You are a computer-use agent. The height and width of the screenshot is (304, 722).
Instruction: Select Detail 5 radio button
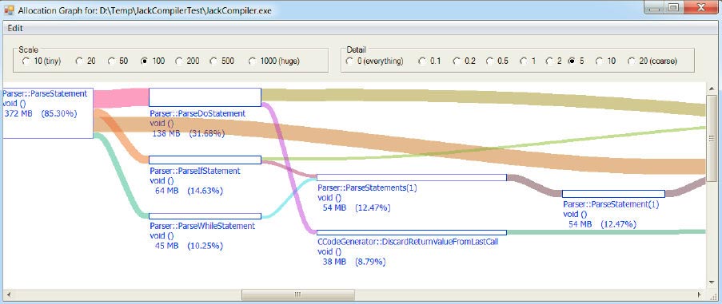pos(572,61)
